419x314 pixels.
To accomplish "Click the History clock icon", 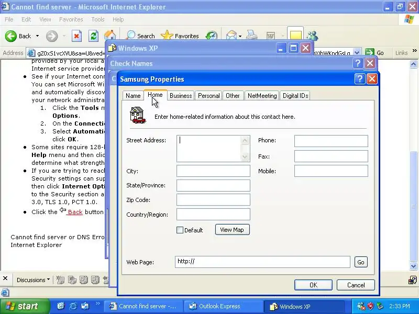I will click(212, 36).
